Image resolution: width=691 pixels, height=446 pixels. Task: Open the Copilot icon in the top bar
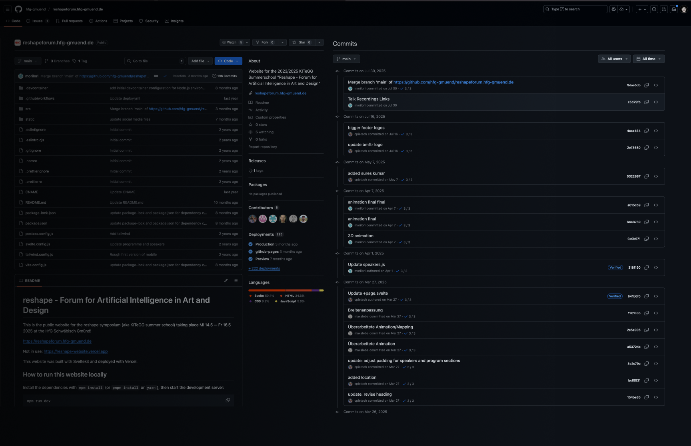point(613,9)
